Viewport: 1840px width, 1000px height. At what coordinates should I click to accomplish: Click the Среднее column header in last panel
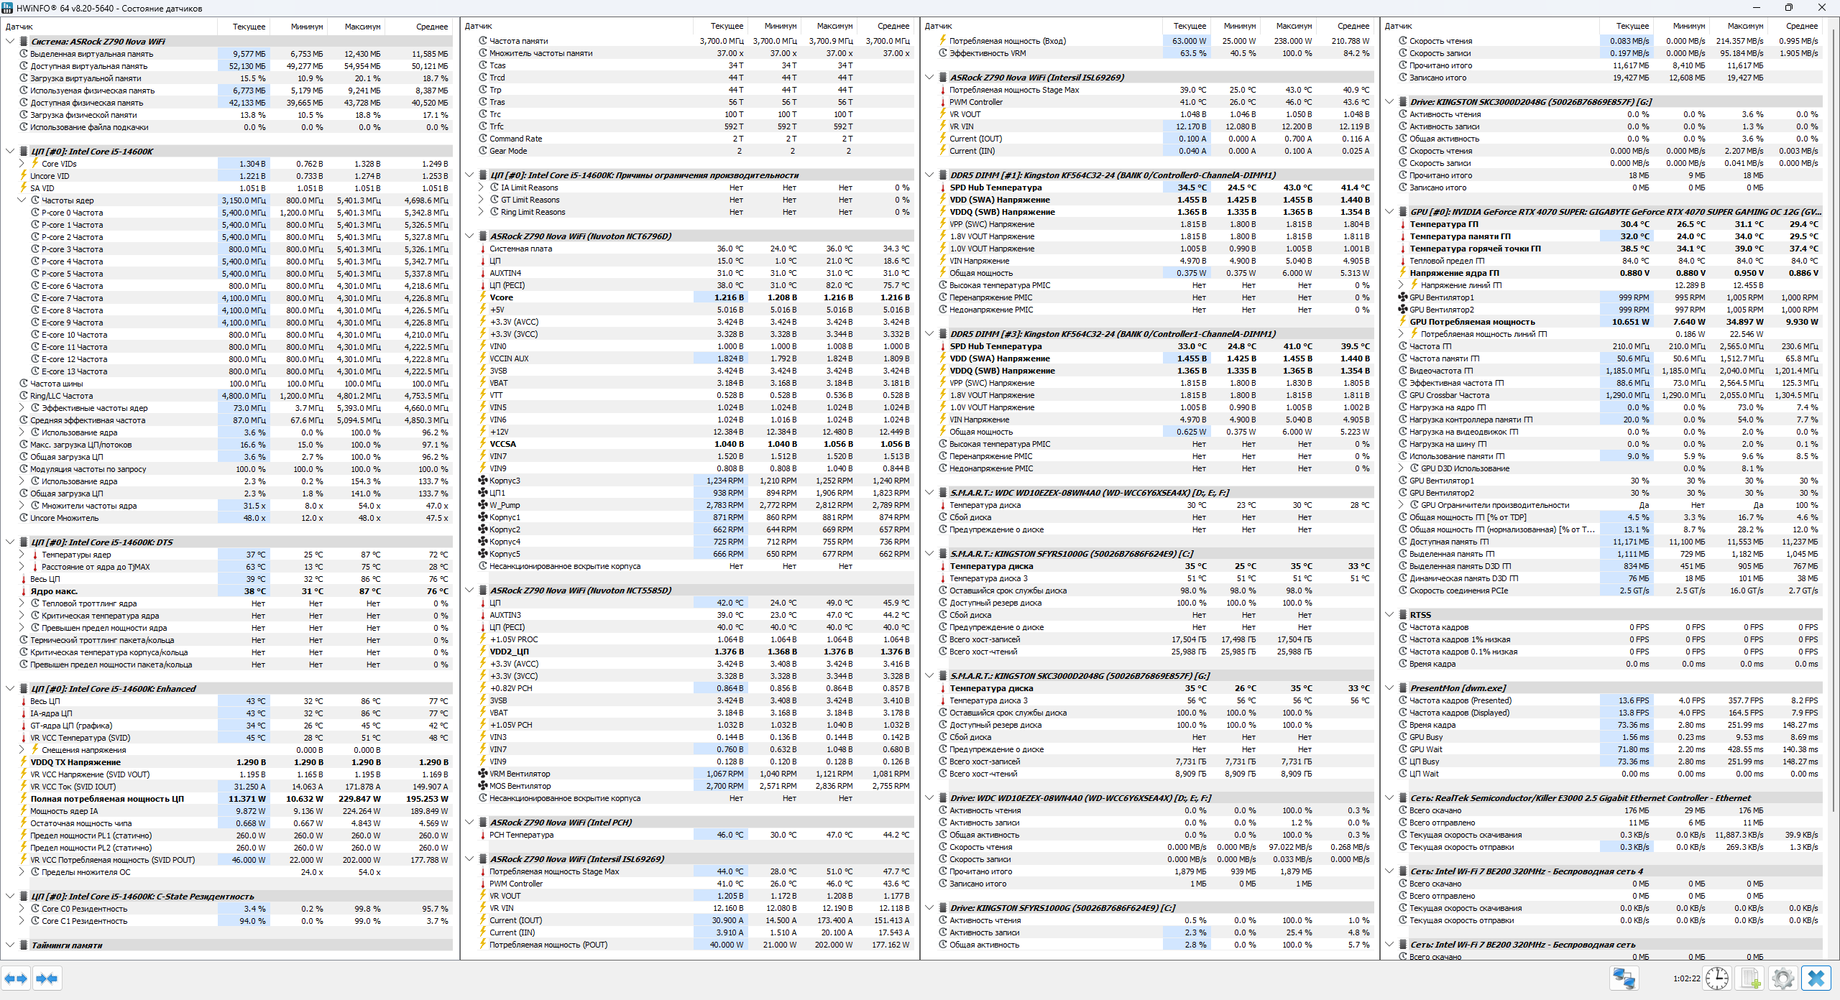click(1802, 26)
